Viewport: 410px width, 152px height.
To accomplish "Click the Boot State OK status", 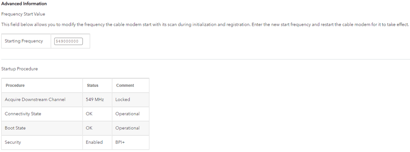I will [x=97, y=128].
